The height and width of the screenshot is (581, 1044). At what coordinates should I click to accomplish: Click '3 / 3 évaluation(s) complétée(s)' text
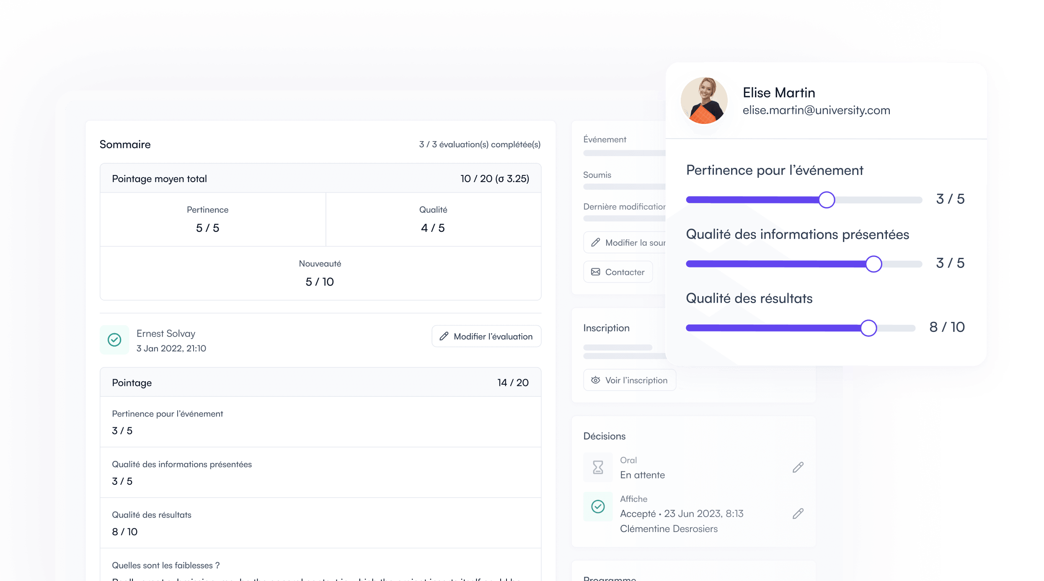coord(480,144)
